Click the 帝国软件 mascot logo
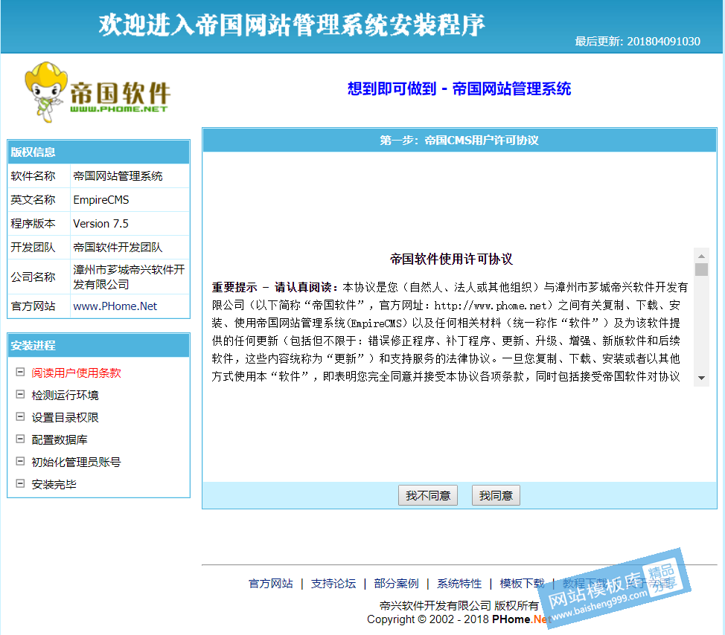725x635 pixels. click(x=98, y=92)
